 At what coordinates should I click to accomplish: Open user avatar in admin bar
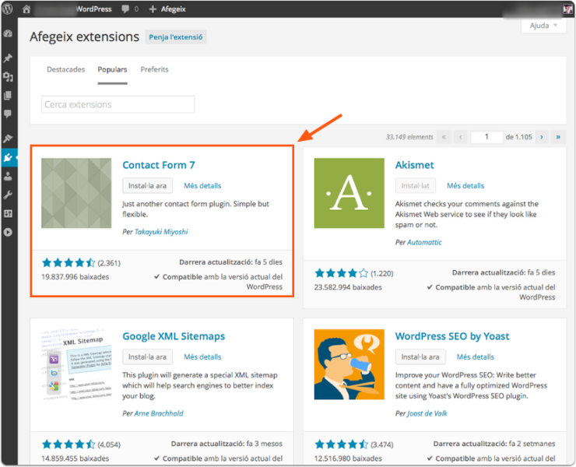pyautogui.click(x=567, y=9)
